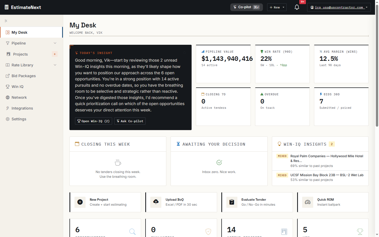Click the trophy icon on Won card
The height and width of the screenshot is (237, 379).
click(x=360, y=231)
